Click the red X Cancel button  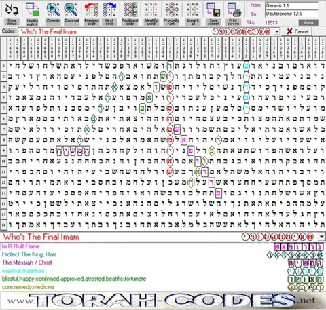click(x=297, y=31)
